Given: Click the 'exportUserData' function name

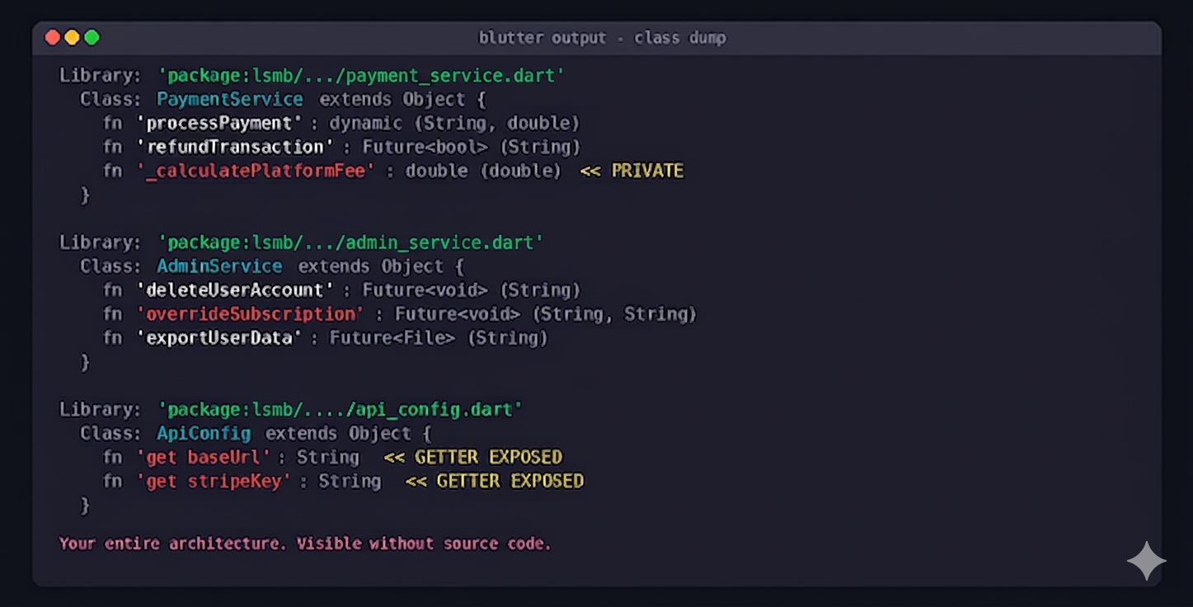Looking at the screenshot, I should click(218, 338).
